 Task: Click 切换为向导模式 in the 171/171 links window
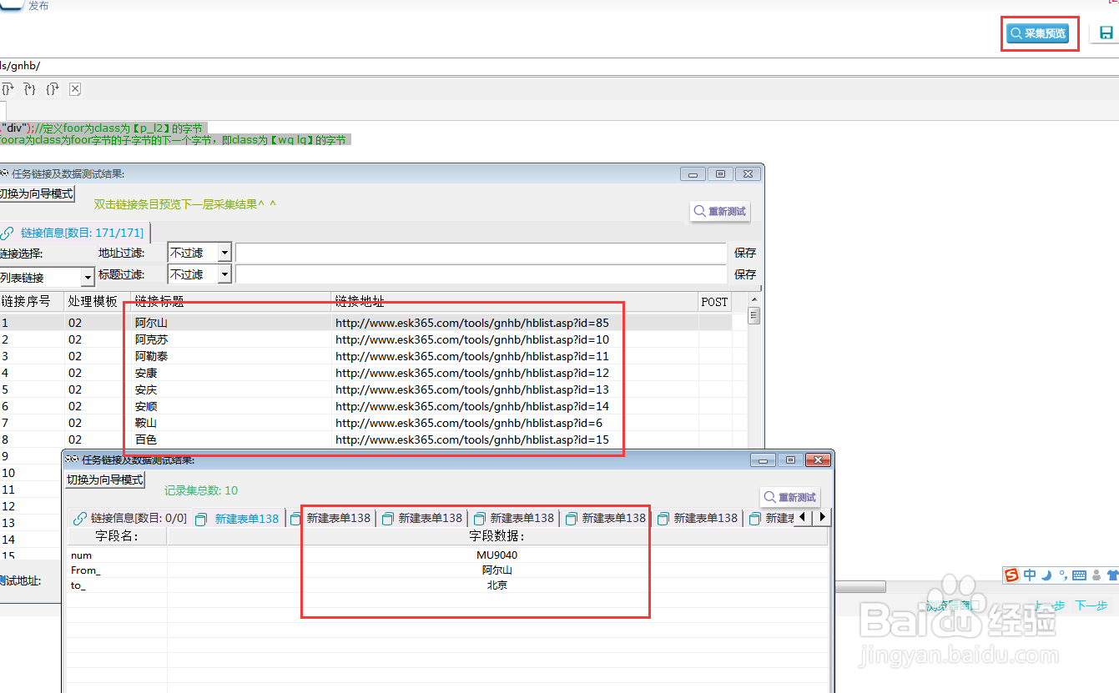[37, 193]
